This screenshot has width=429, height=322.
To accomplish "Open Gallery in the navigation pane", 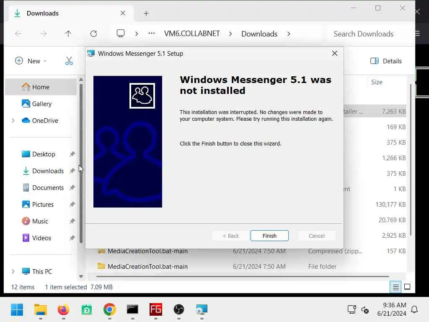I will (x=41, y=104).
